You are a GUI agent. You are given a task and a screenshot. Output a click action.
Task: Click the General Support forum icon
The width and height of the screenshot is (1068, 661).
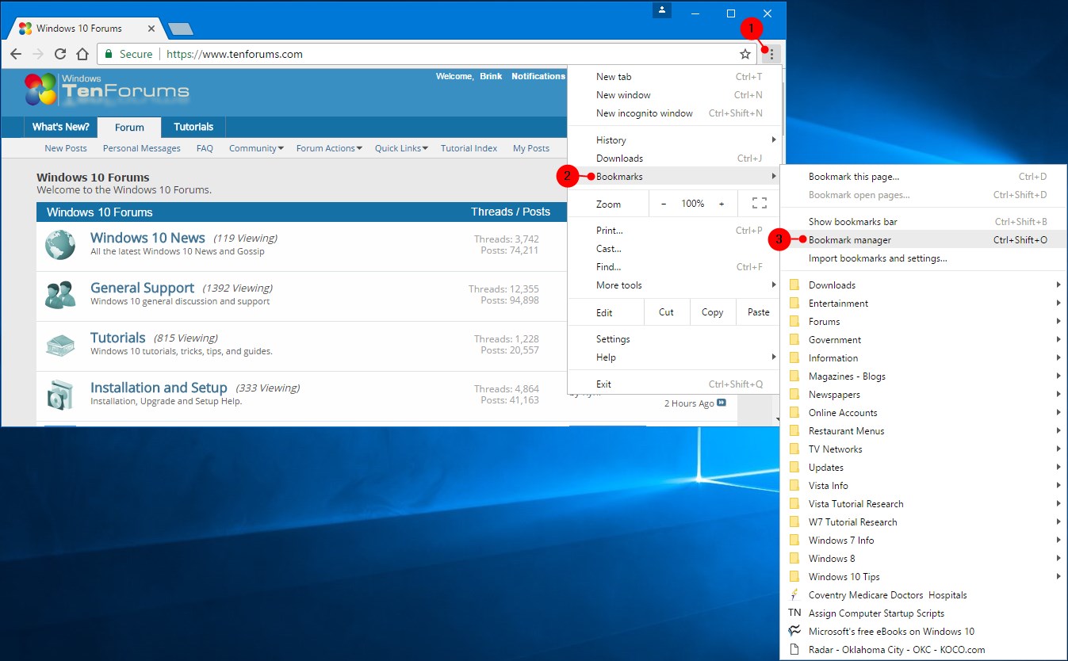59,295
